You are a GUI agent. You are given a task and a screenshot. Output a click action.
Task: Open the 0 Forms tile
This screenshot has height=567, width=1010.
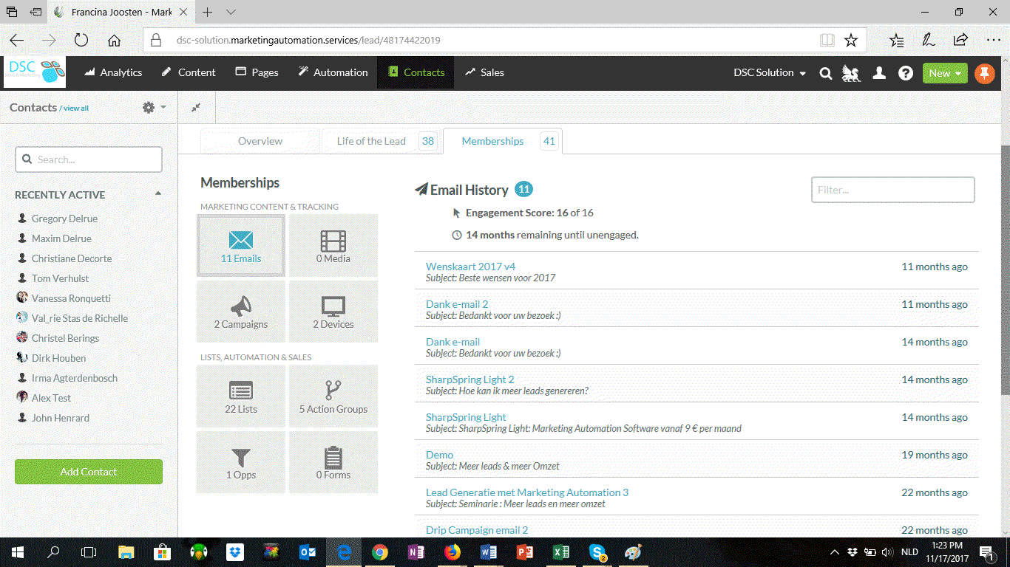click(333, 462)
